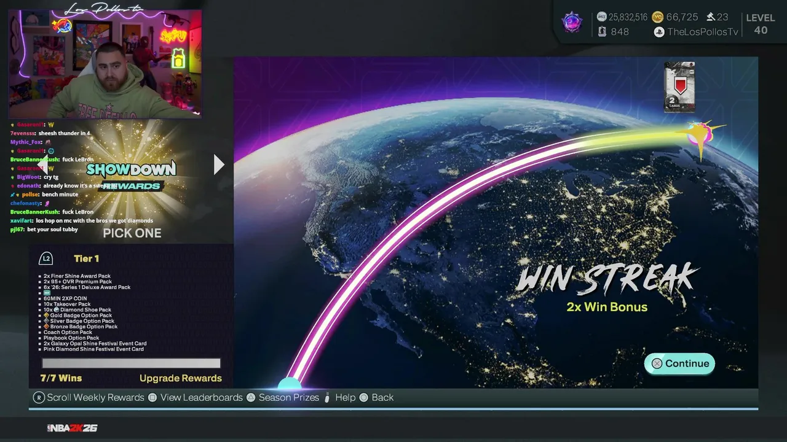Click the NBA 2K26 logo
The width and height of the screenshot is (787, 442).
pos(73,428)
